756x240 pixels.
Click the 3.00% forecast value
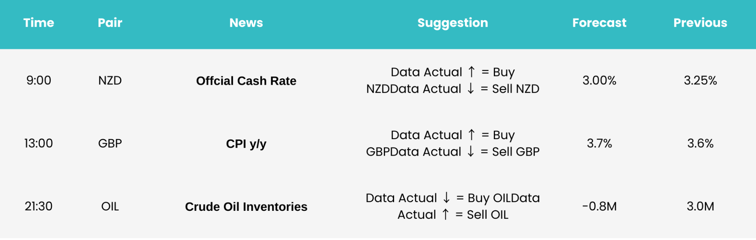(599, 80)
